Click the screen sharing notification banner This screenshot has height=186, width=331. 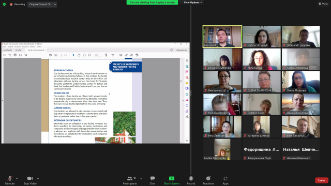[152, 2]
